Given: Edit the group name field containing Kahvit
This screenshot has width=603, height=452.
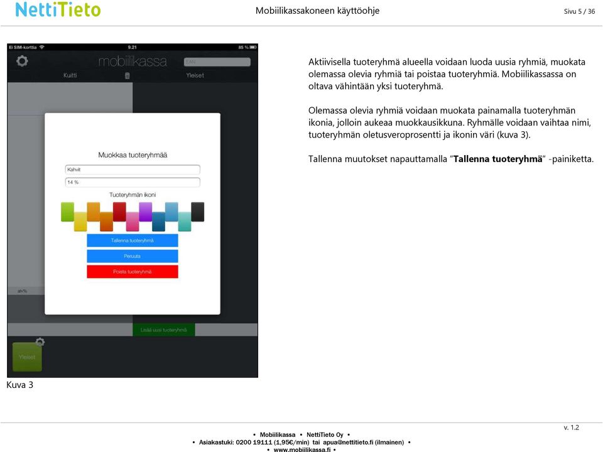Looking at the screenshot, I should click(x=133, y=169).
